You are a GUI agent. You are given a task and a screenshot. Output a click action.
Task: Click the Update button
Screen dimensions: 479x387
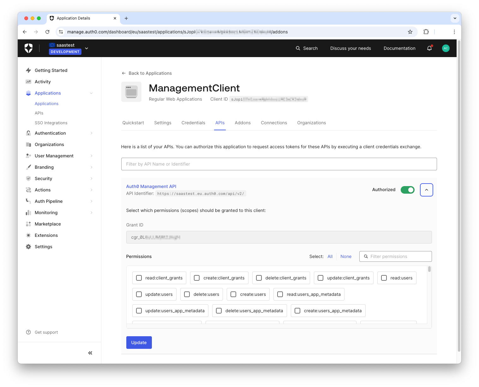pyautogui.click(x=139, y=343)
